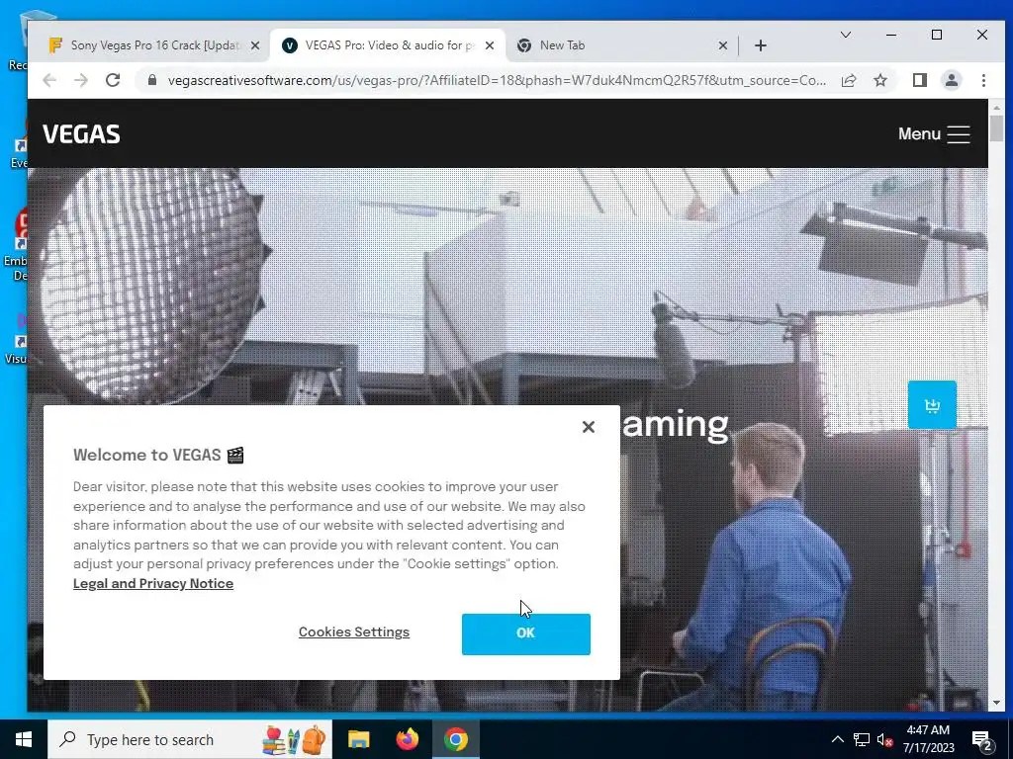Share this page icon
This screenshot has width=1013, height=759.
[x=849, y=80]
